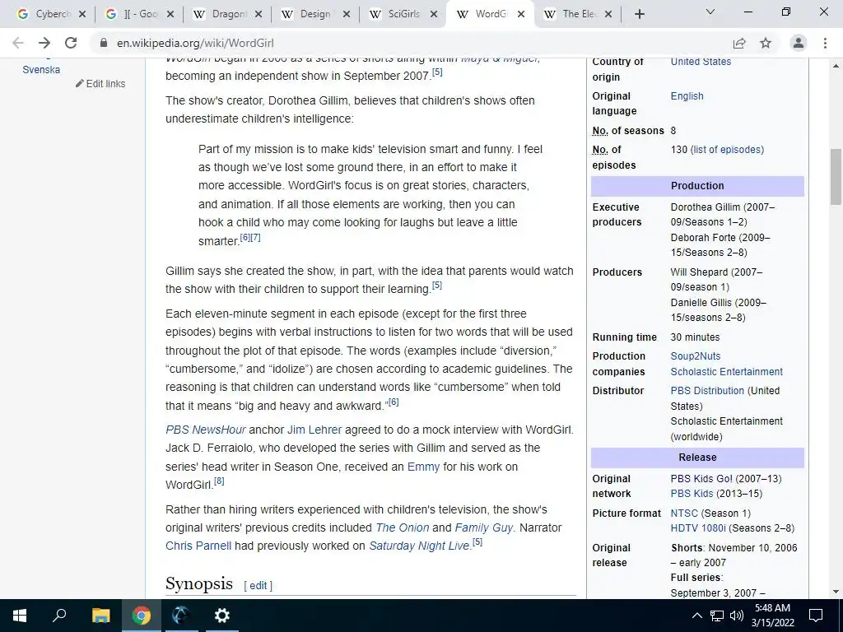This screenshot has height=632, width=843.
Task: Open the Chrome profile avatar icon
Action: point(799,43)
